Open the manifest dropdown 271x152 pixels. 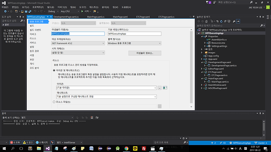point(106,97)
